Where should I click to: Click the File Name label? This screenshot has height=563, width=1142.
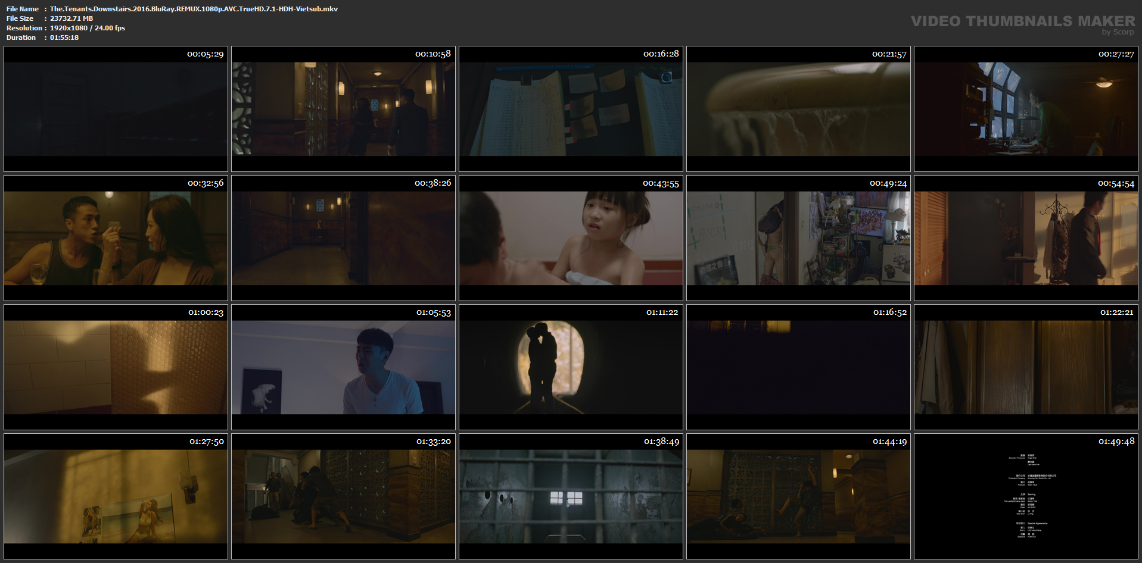coord(23,9)
